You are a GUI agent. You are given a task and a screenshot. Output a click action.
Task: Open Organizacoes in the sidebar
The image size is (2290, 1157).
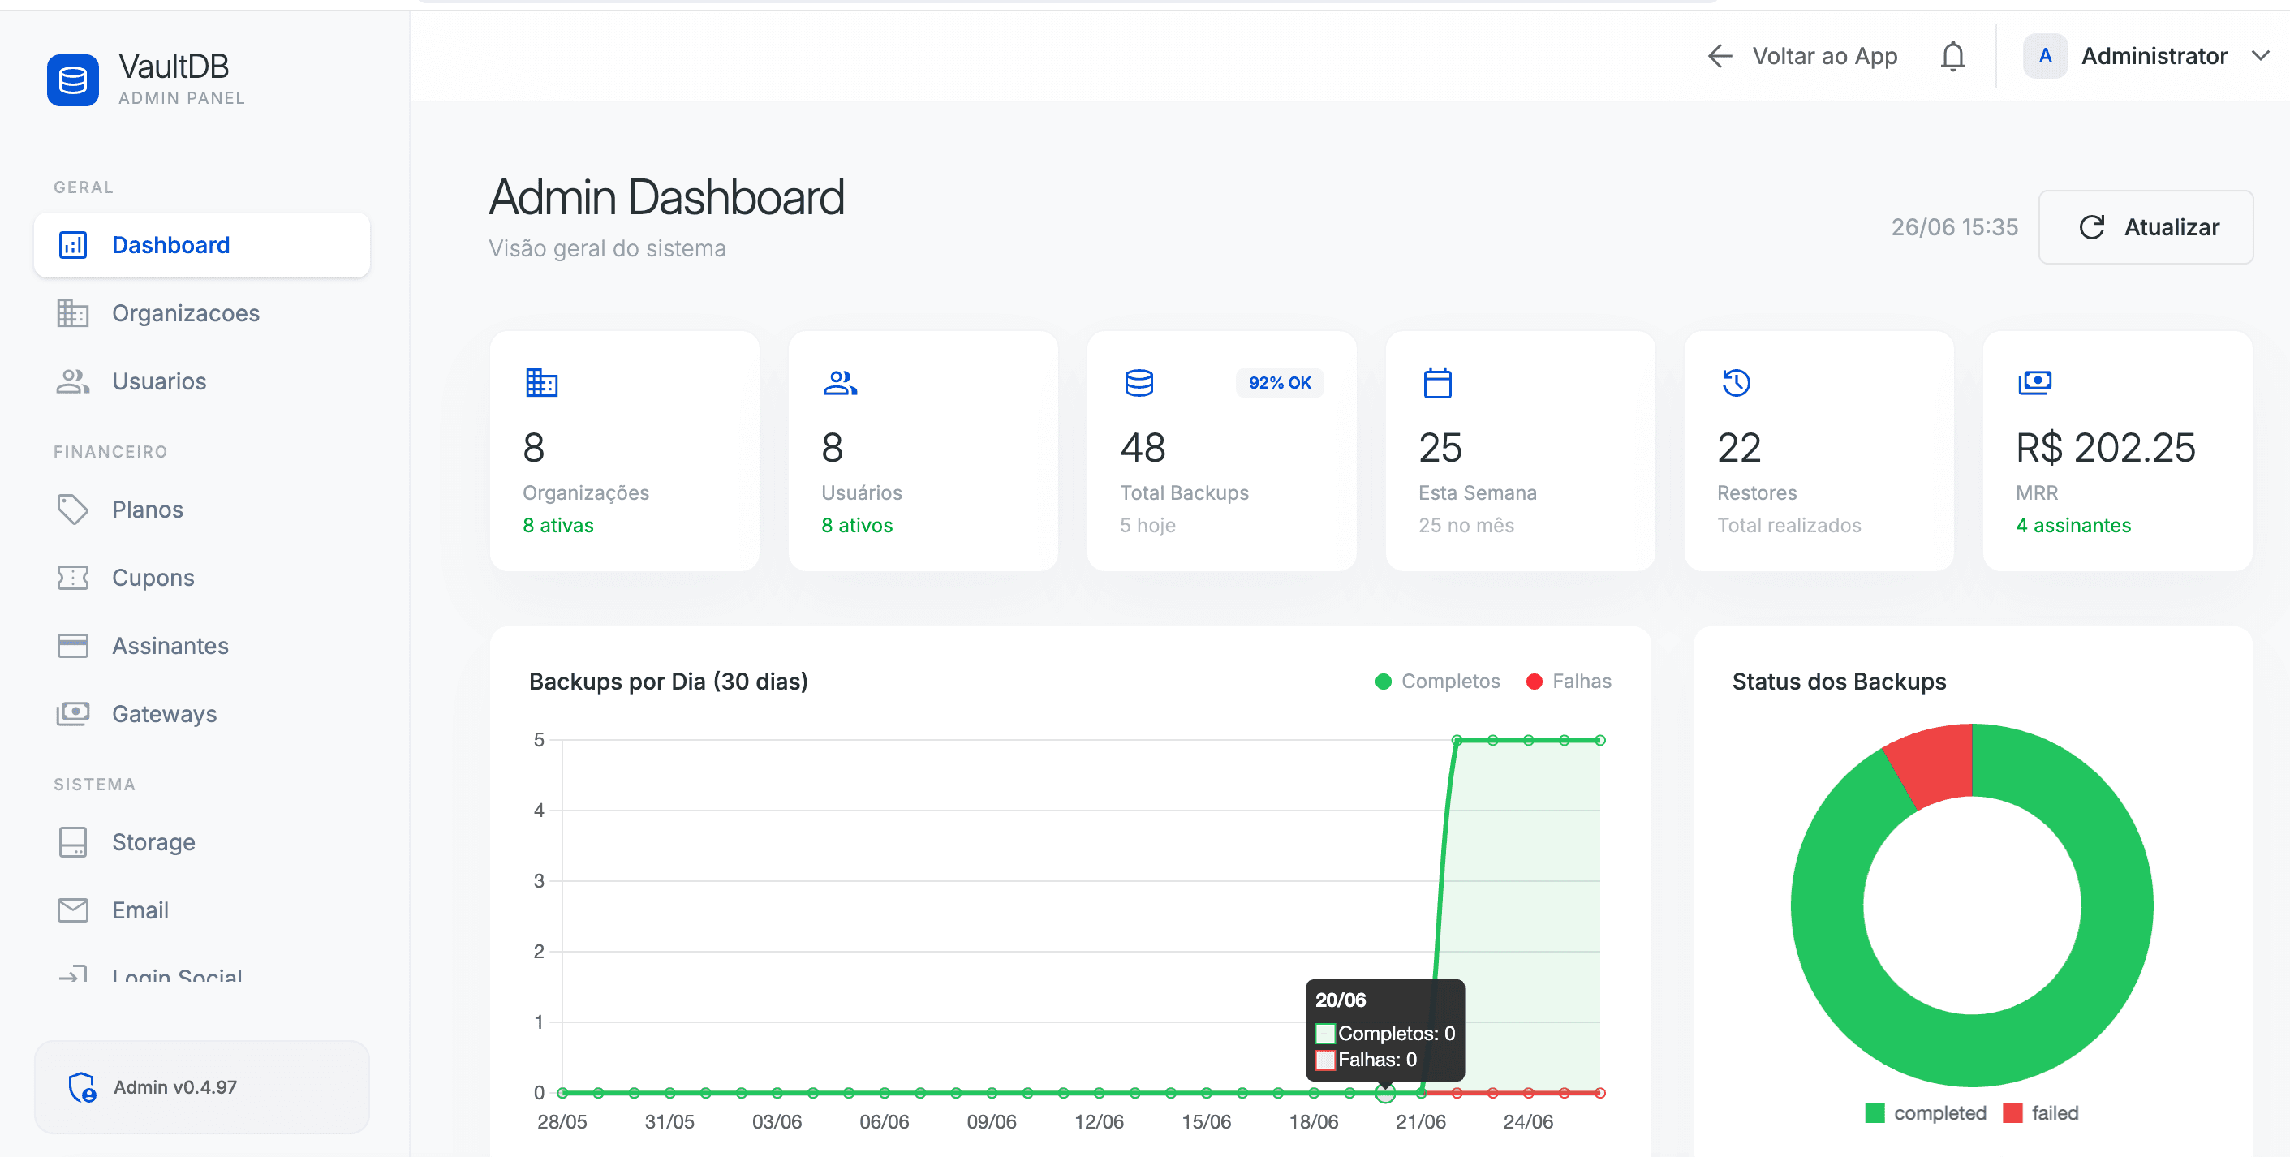(x=202, y=313)
